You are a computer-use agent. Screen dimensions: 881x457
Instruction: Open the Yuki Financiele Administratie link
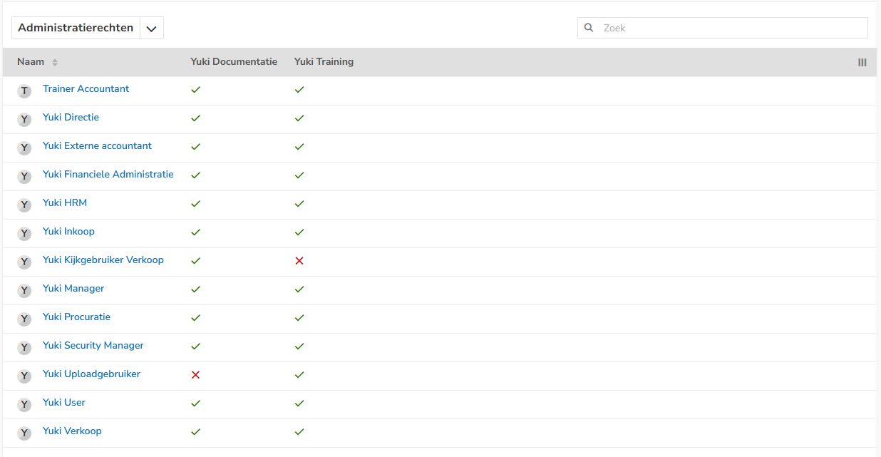[x=108, y=175]
